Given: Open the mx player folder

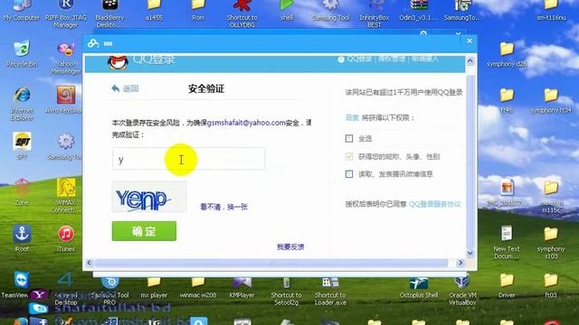Looking at the screenshot, I should (154, 287).
